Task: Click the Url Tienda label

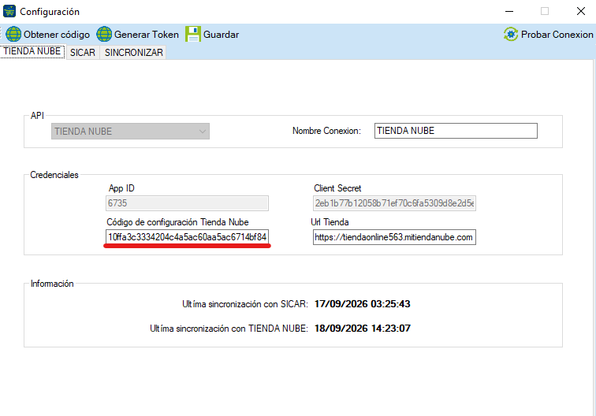Action: click(x=330, y=222)
